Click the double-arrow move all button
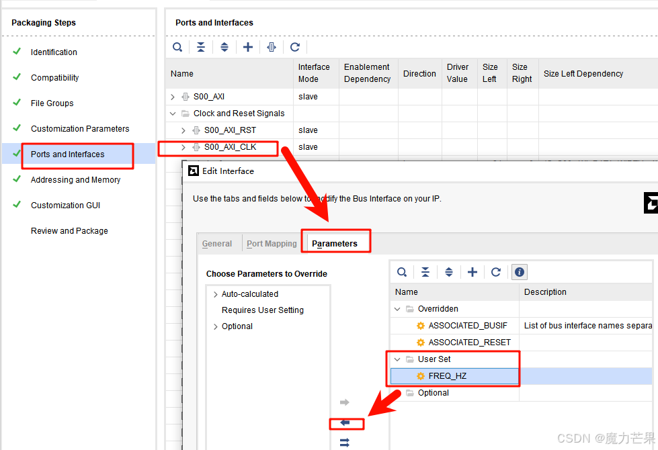Image resolution: width=658 pixels, height=450 pixels. click(x=345, y=443)
